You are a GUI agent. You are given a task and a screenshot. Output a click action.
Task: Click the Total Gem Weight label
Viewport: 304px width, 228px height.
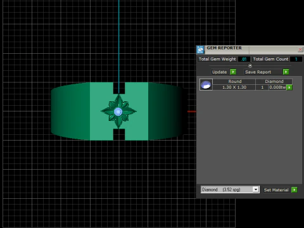coord(217,59)
